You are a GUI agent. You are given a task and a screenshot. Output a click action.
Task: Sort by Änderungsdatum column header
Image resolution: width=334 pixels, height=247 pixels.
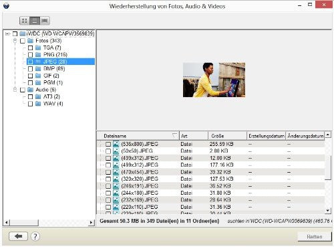pyautogui.click(x=305, y=136)
